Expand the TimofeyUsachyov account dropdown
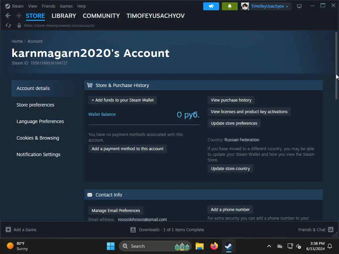This screenshot has height=254, width=339. 269,6
